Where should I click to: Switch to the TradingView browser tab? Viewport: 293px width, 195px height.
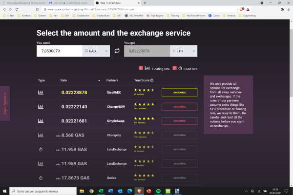tap(70, 3)
